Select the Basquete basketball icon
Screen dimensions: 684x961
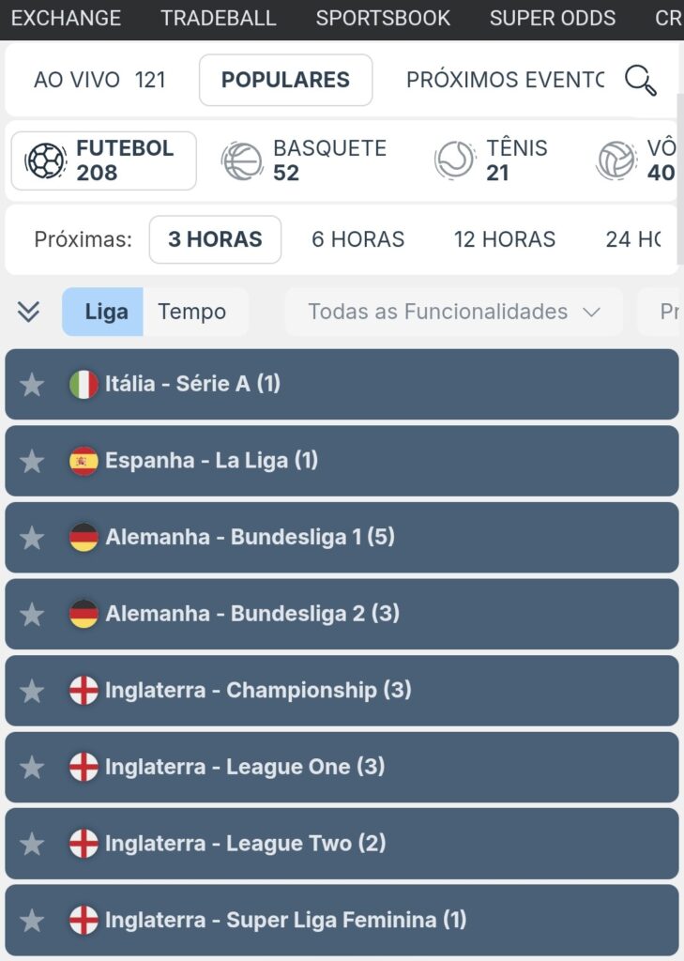[242, 160]
